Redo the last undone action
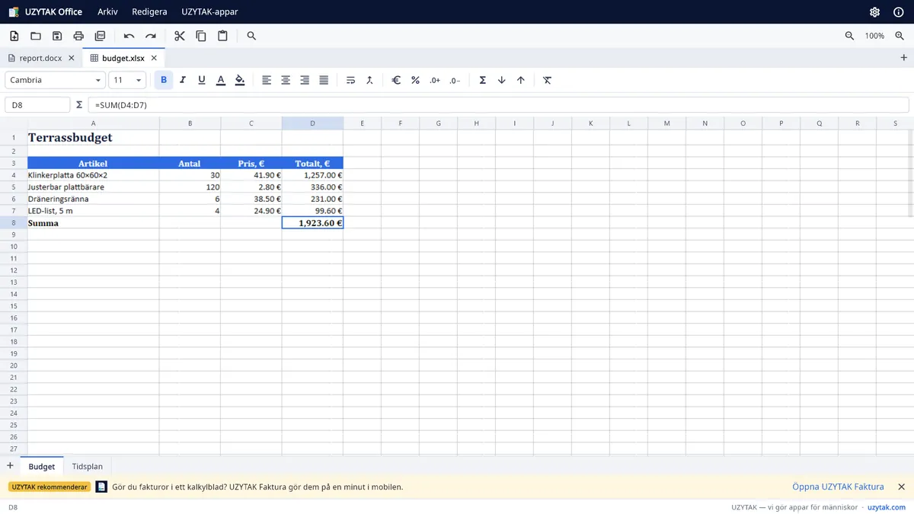The image size is (914, 514). pyautogui.click(x=151, y=36)
